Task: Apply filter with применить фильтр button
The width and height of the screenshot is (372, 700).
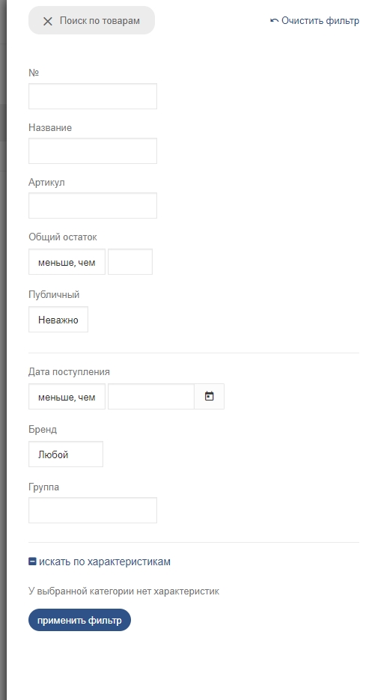Action: [79, 620]
